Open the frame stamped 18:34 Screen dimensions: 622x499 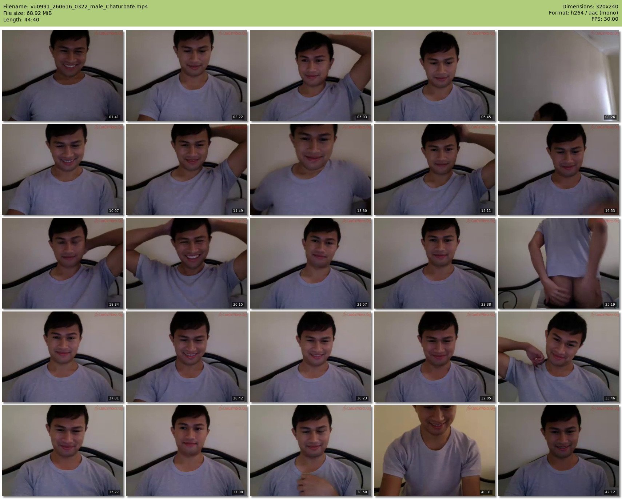click(63, 263)
